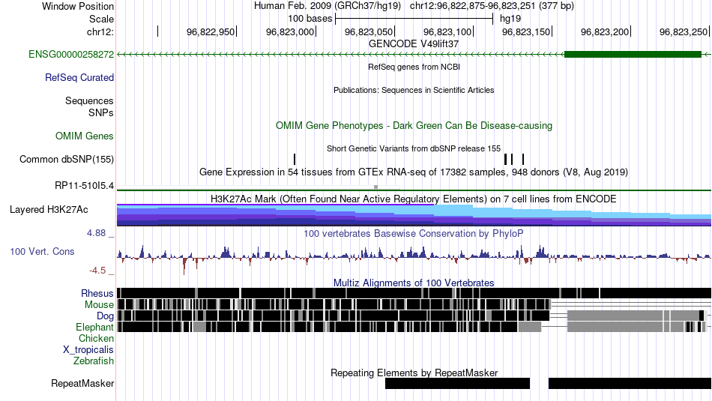
Task: Click the left RepeatMasker black block
Action: click(457, 383)
